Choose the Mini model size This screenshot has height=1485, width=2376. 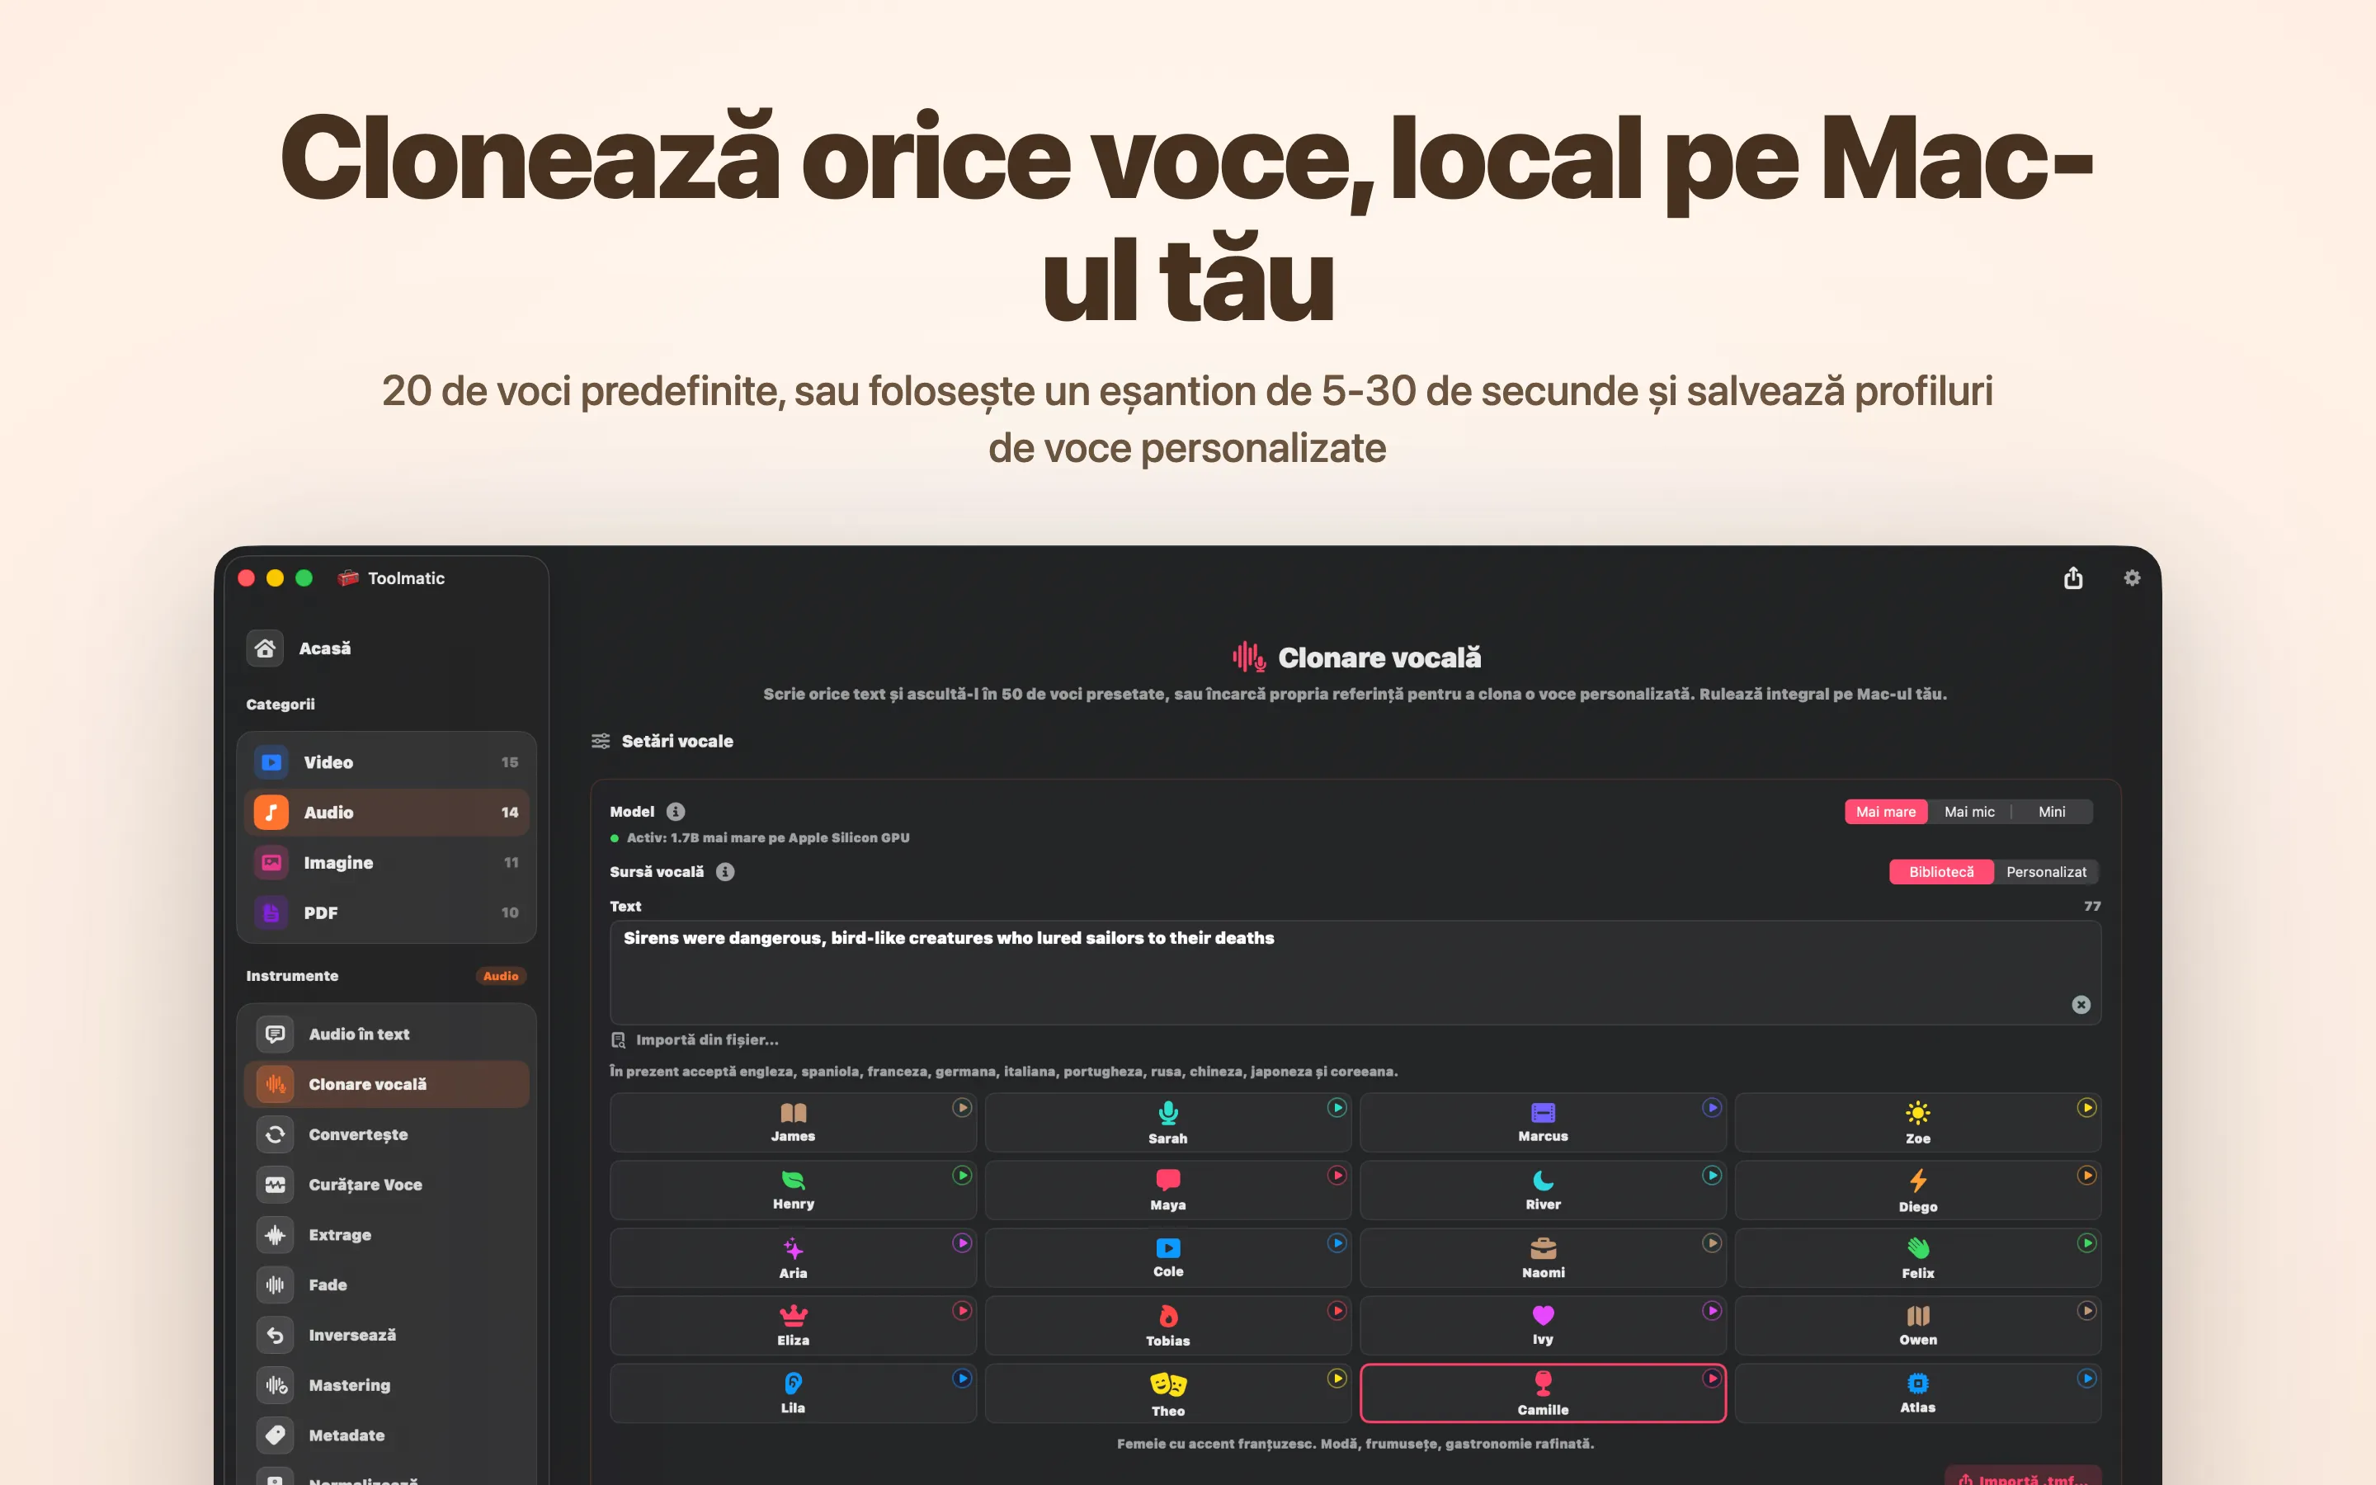(x=2052, y=811)
